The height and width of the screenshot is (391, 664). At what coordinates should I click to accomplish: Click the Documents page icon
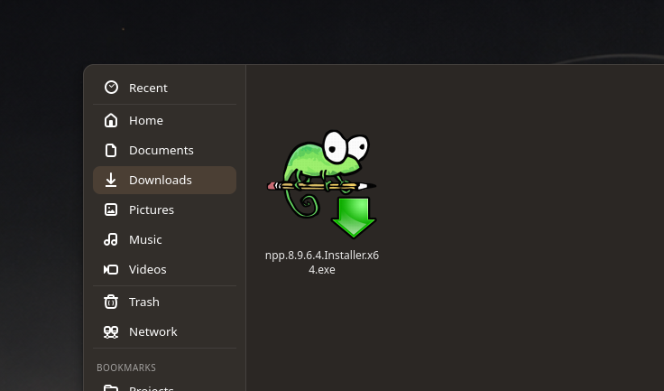click(x=111, y=150)
